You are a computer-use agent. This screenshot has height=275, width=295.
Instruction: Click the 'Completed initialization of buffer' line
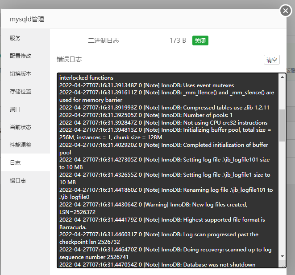[x=164, y=149]
